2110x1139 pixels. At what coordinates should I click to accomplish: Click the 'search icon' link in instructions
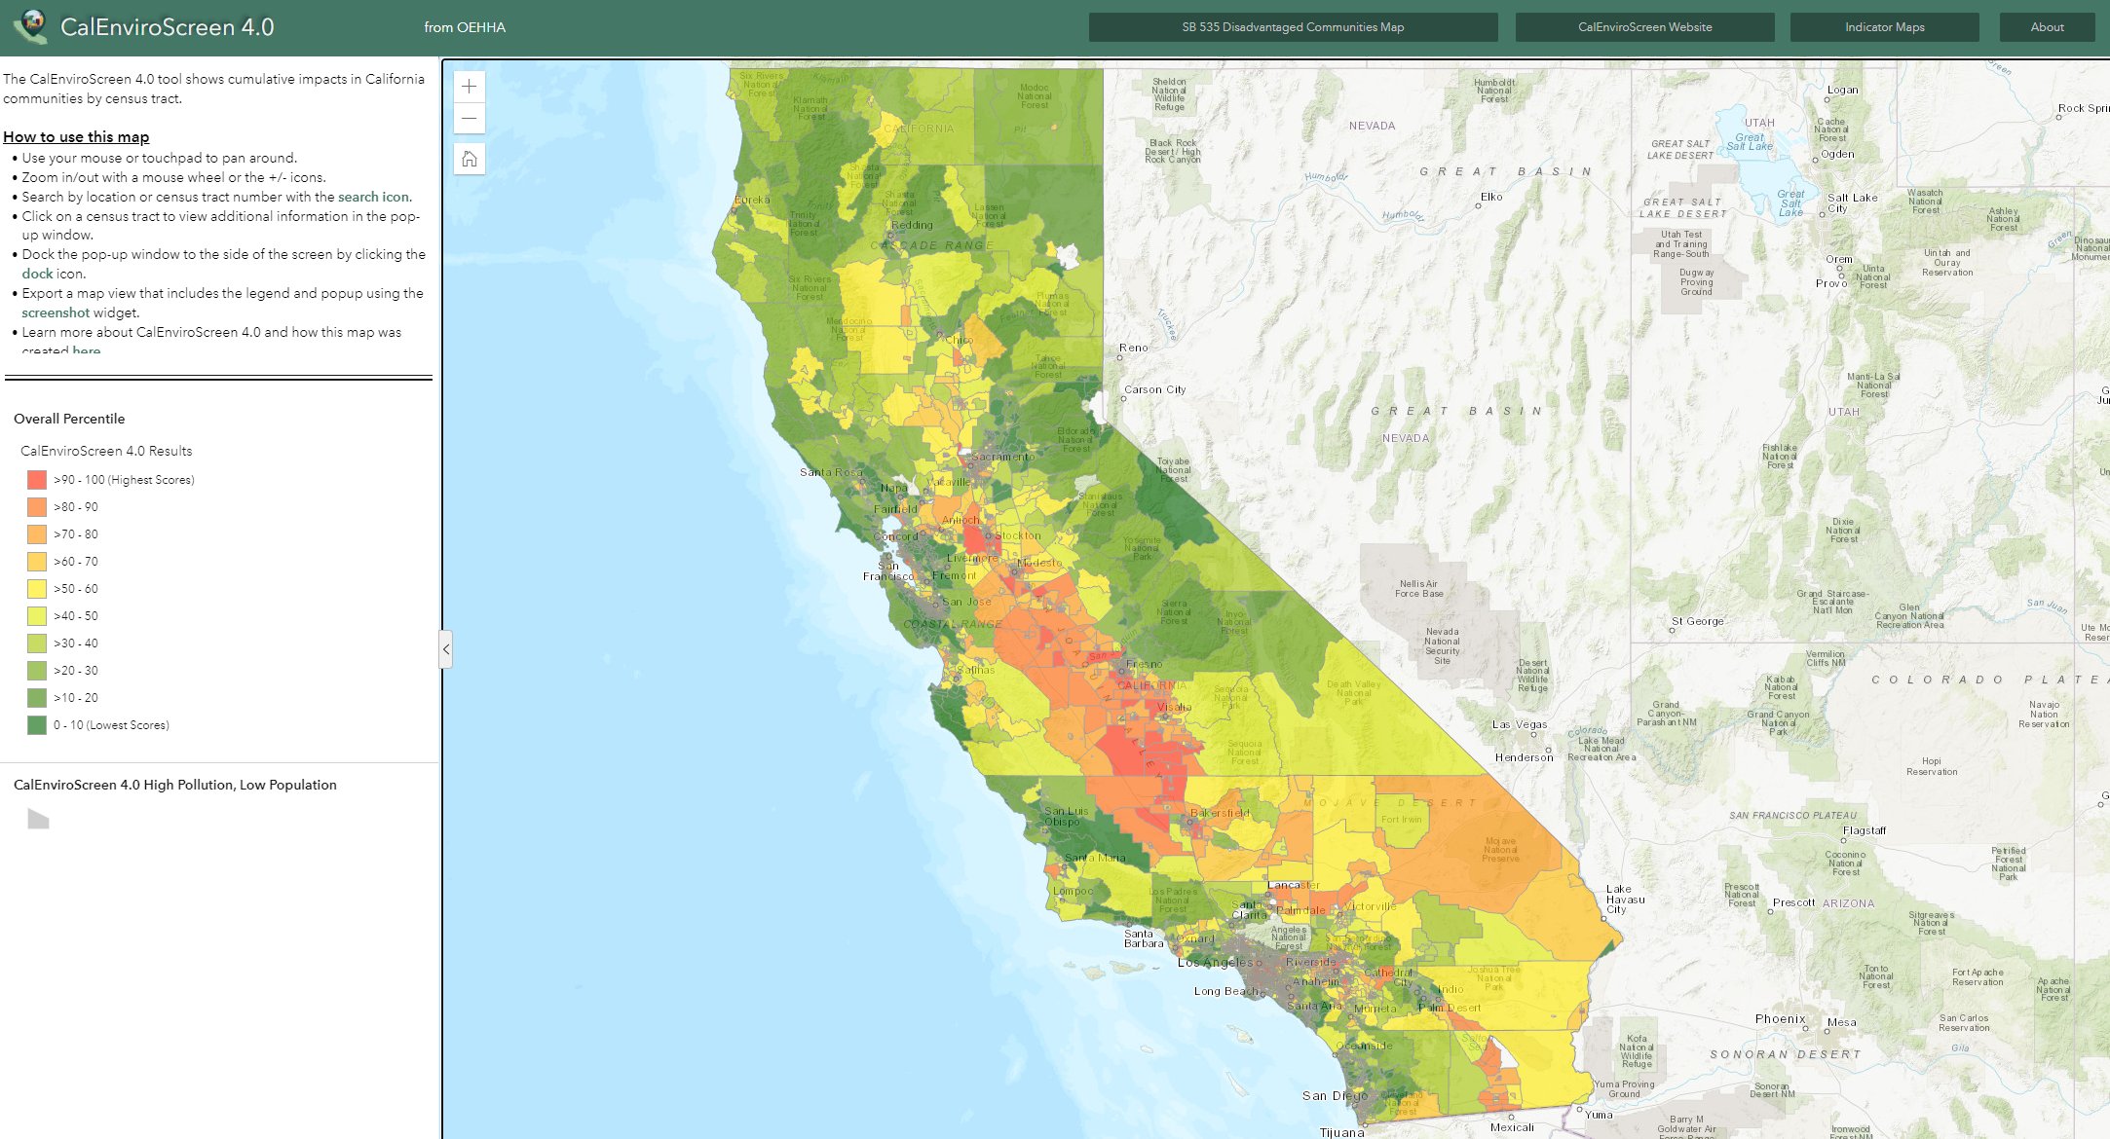(x=374, y=197)
